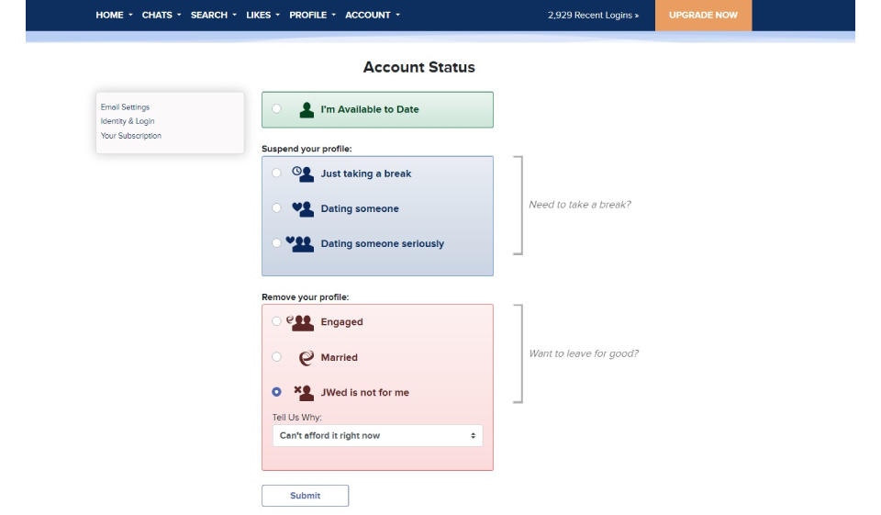
Task: Open the CHATS navigation menu
Action: tap(162, 16)
